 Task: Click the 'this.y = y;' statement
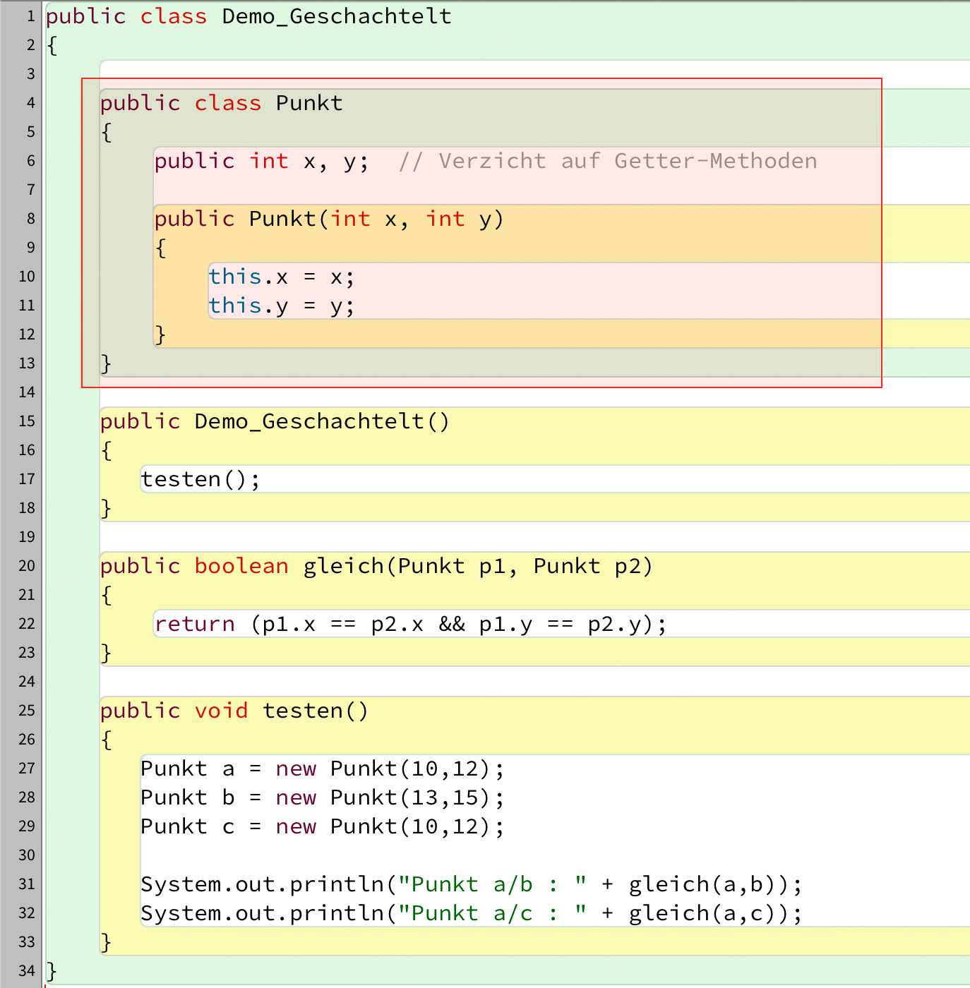pos(281,306)
